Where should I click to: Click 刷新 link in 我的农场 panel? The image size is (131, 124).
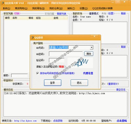pos(123,13)
